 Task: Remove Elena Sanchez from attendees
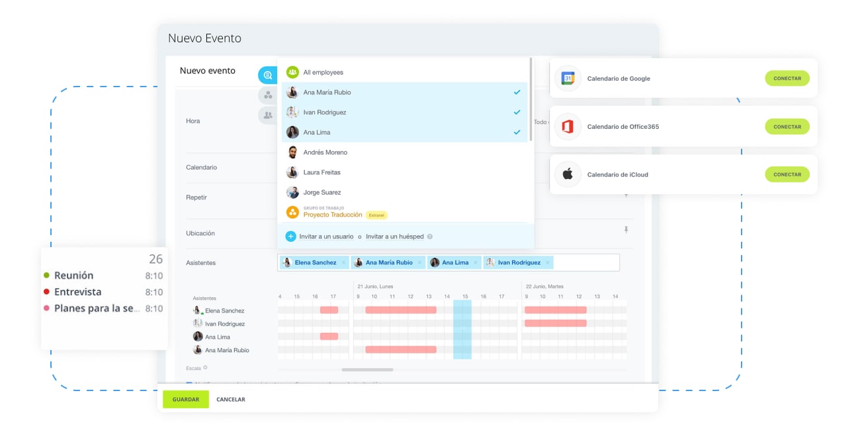[x=343, y=263]
